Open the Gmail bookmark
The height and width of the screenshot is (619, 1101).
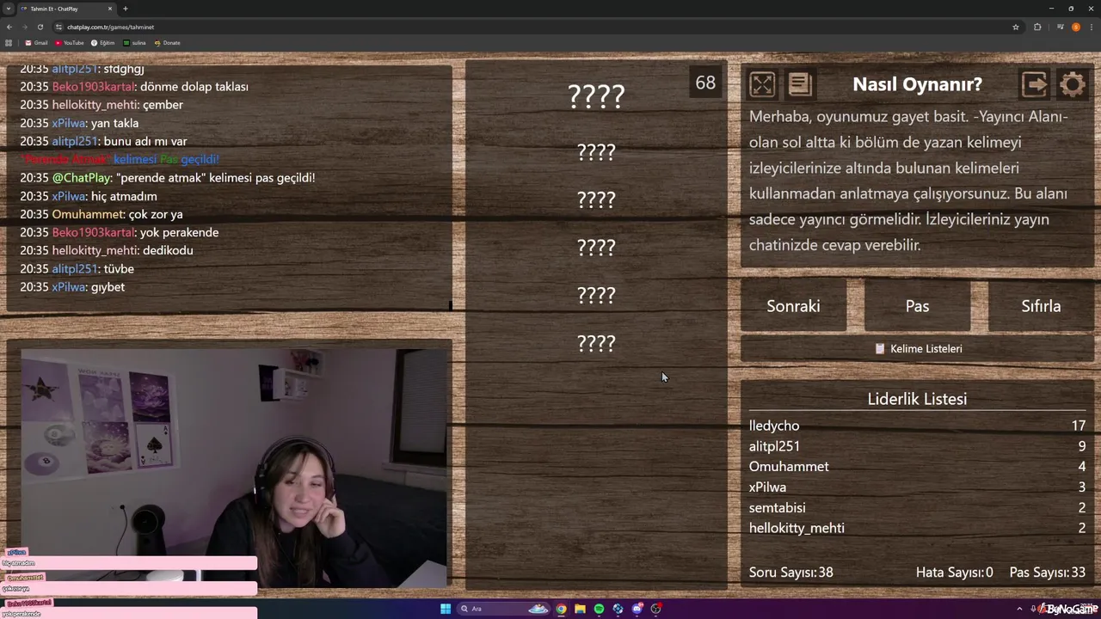pos(36,43)
